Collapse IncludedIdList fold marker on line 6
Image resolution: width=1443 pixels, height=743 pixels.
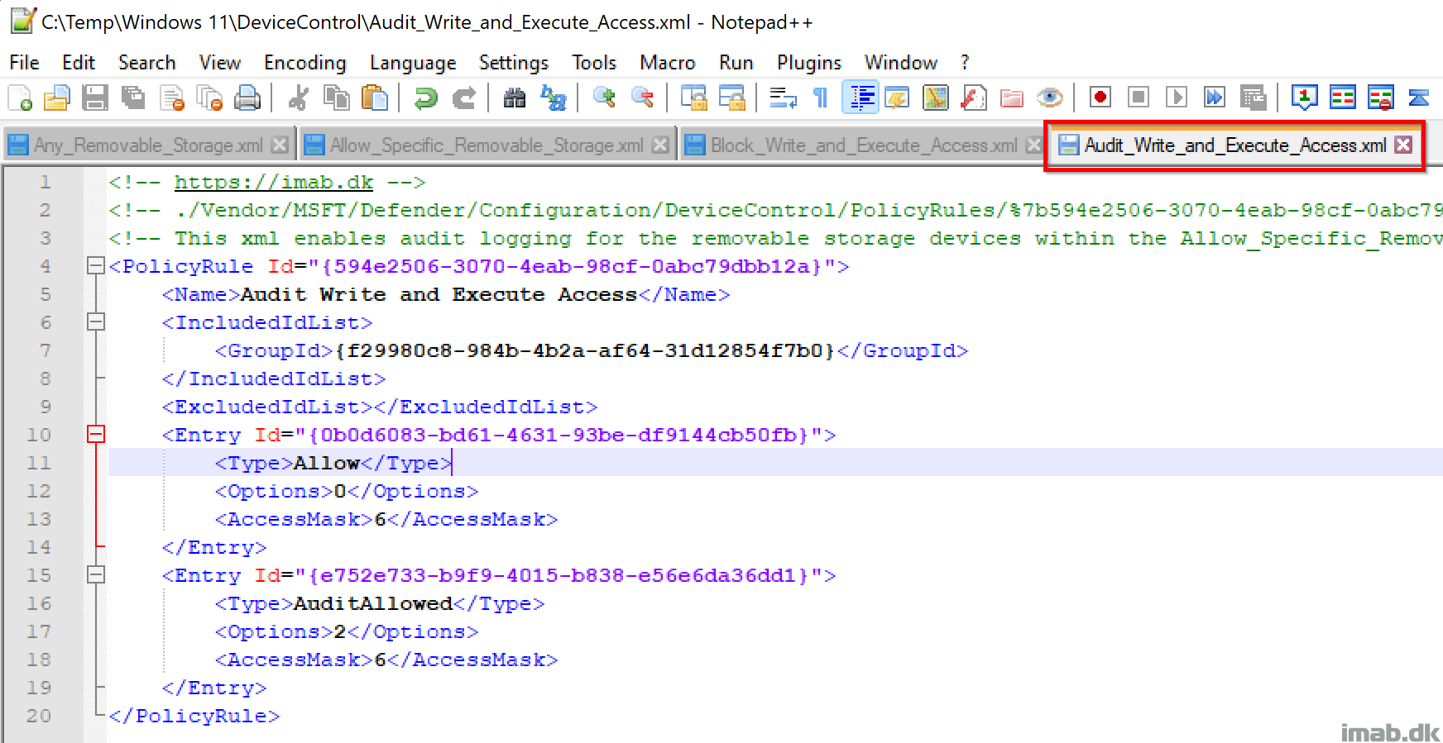[x=96, y=321]
